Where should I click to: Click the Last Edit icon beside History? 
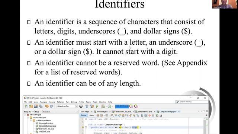pyautogui.click(x=98, y=115)
